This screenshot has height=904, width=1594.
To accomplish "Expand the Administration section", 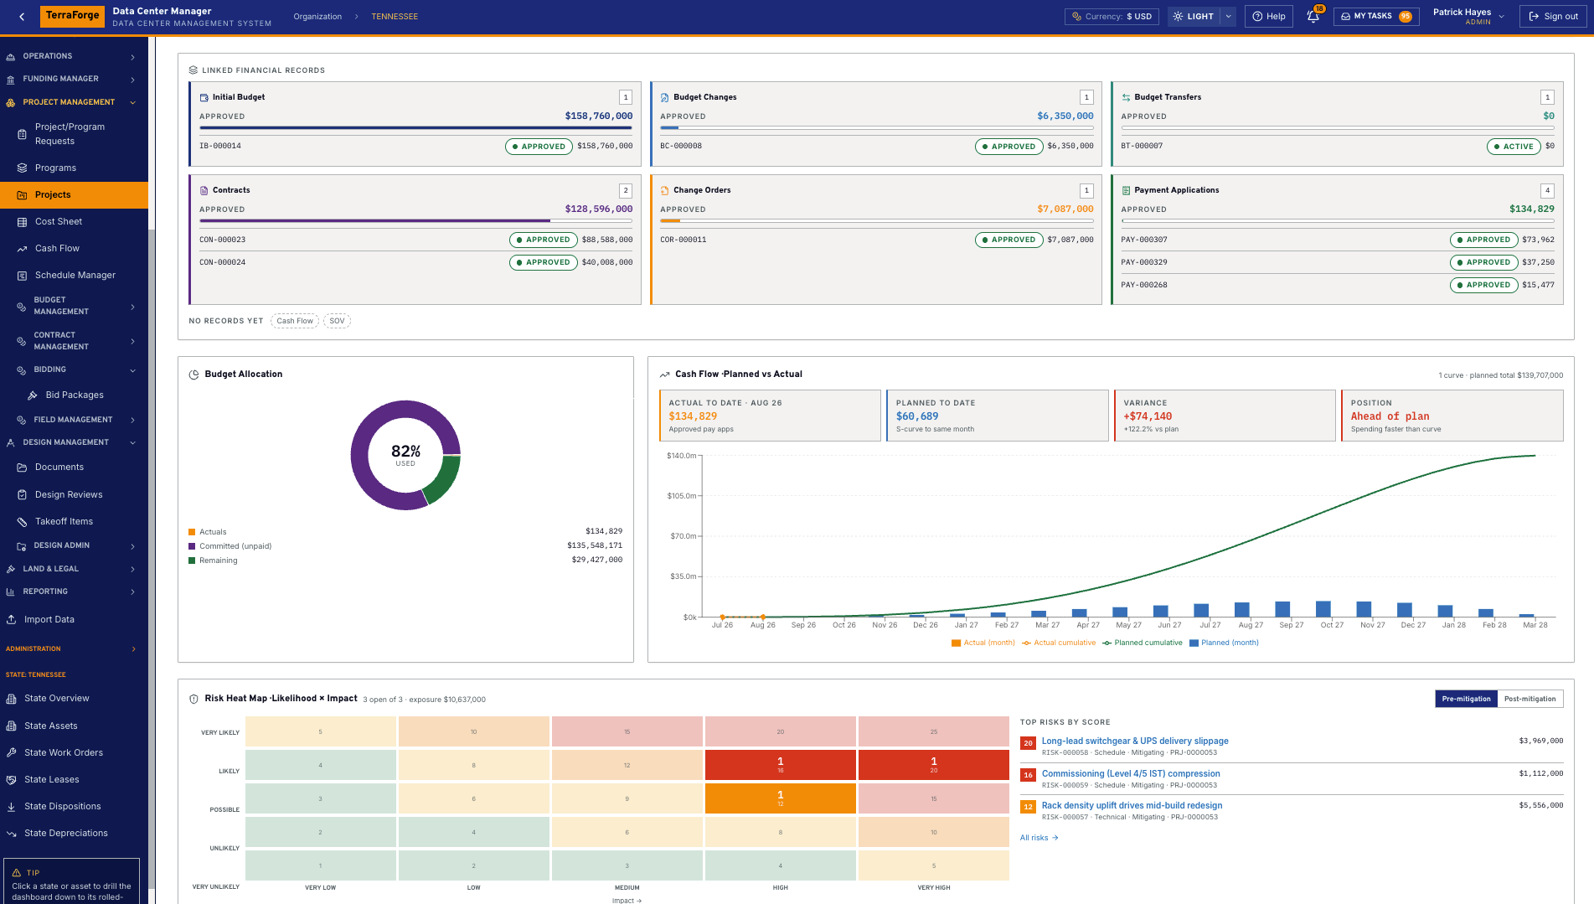I will tap(74, 648).
